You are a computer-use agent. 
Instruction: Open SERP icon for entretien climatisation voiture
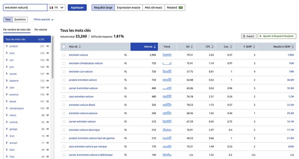pyautogui.click(x=125, y=64)
